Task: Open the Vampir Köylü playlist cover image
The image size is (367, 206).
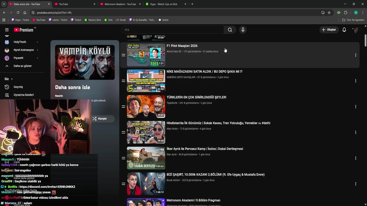Action: point(85,62)
